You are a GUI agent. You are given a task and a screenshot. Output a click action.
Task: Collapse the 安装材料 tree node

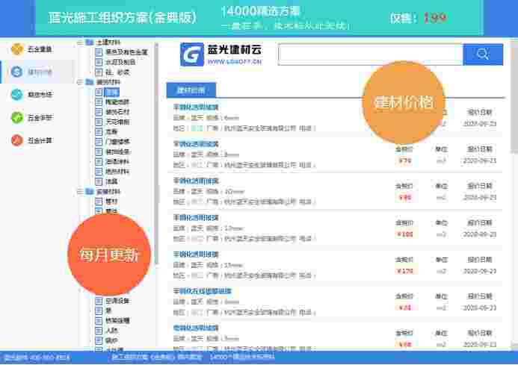click(x=80, y=191)
